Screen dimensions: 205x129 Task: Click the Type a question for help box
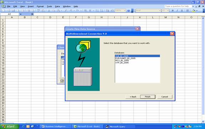[178, 6]
